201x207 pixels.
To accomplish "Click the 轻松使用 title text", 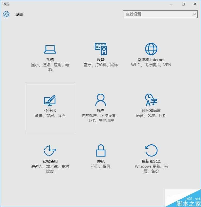I will (x=50, y=161).
